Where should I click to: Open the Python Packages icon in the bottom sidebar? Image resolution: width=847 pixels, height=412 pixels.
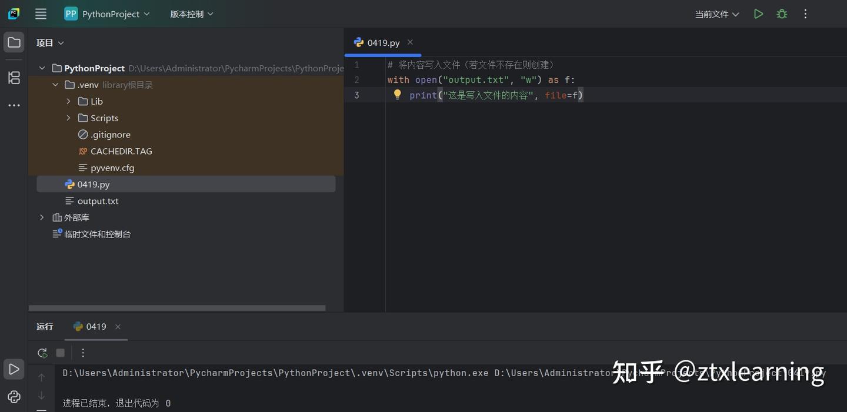click(14, 397)
